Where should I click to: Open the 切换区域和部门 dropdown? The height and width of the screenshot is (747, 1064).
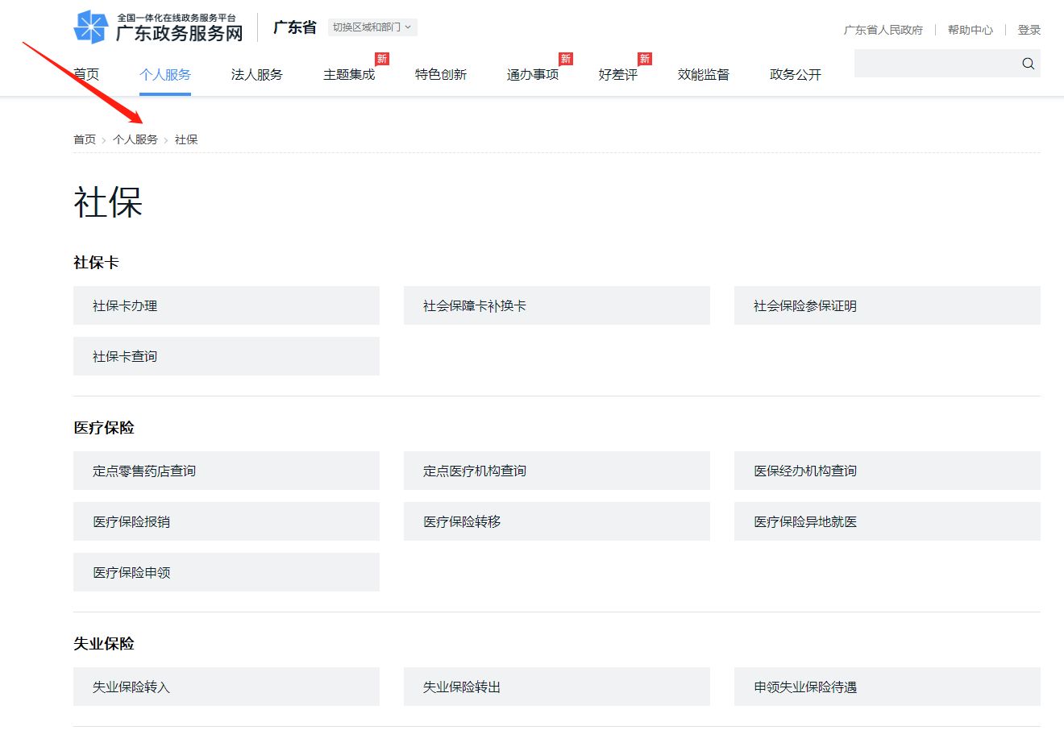pyautogui.click(x=372, y=27)
